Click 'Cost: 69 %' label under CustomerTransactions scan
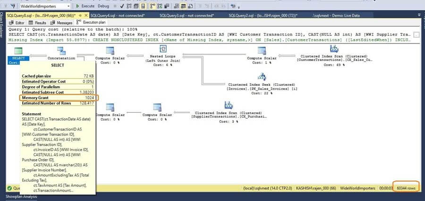The width and height of the screenshot is (425, 201). [334, 65]
